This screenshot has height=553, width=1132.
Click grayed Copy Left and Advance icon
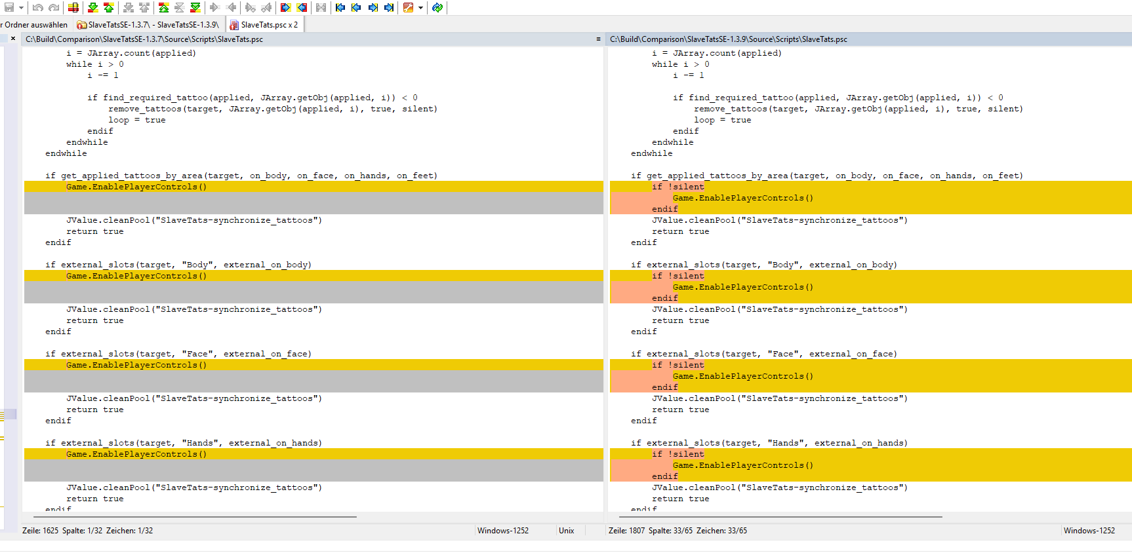(x=266, y=8)
